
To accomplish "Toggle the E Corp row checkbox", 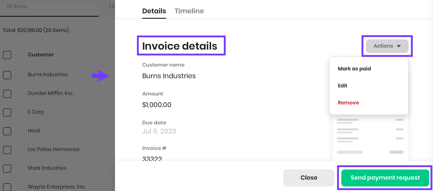I will pos(7,112).
